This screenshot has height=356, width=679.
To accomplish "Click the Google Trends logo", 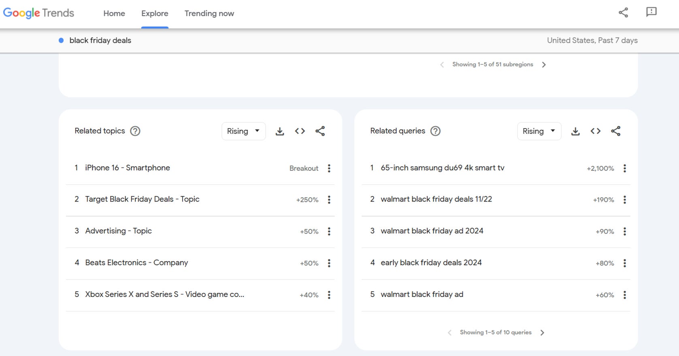I will pyautogui.click(x=38, y=13).
